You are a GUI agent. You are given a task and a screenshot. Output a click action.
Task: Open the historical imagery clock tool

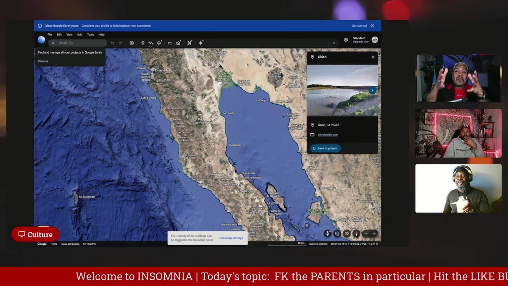[x=132, y=43]
